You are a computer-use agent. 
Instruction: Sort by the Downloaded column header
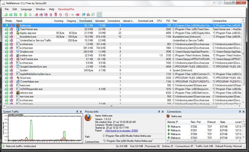(85, 21)
